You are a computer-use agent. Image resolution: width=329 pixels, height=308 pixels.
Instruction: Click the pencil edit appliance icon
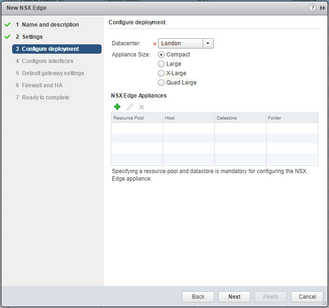(130, 107)
